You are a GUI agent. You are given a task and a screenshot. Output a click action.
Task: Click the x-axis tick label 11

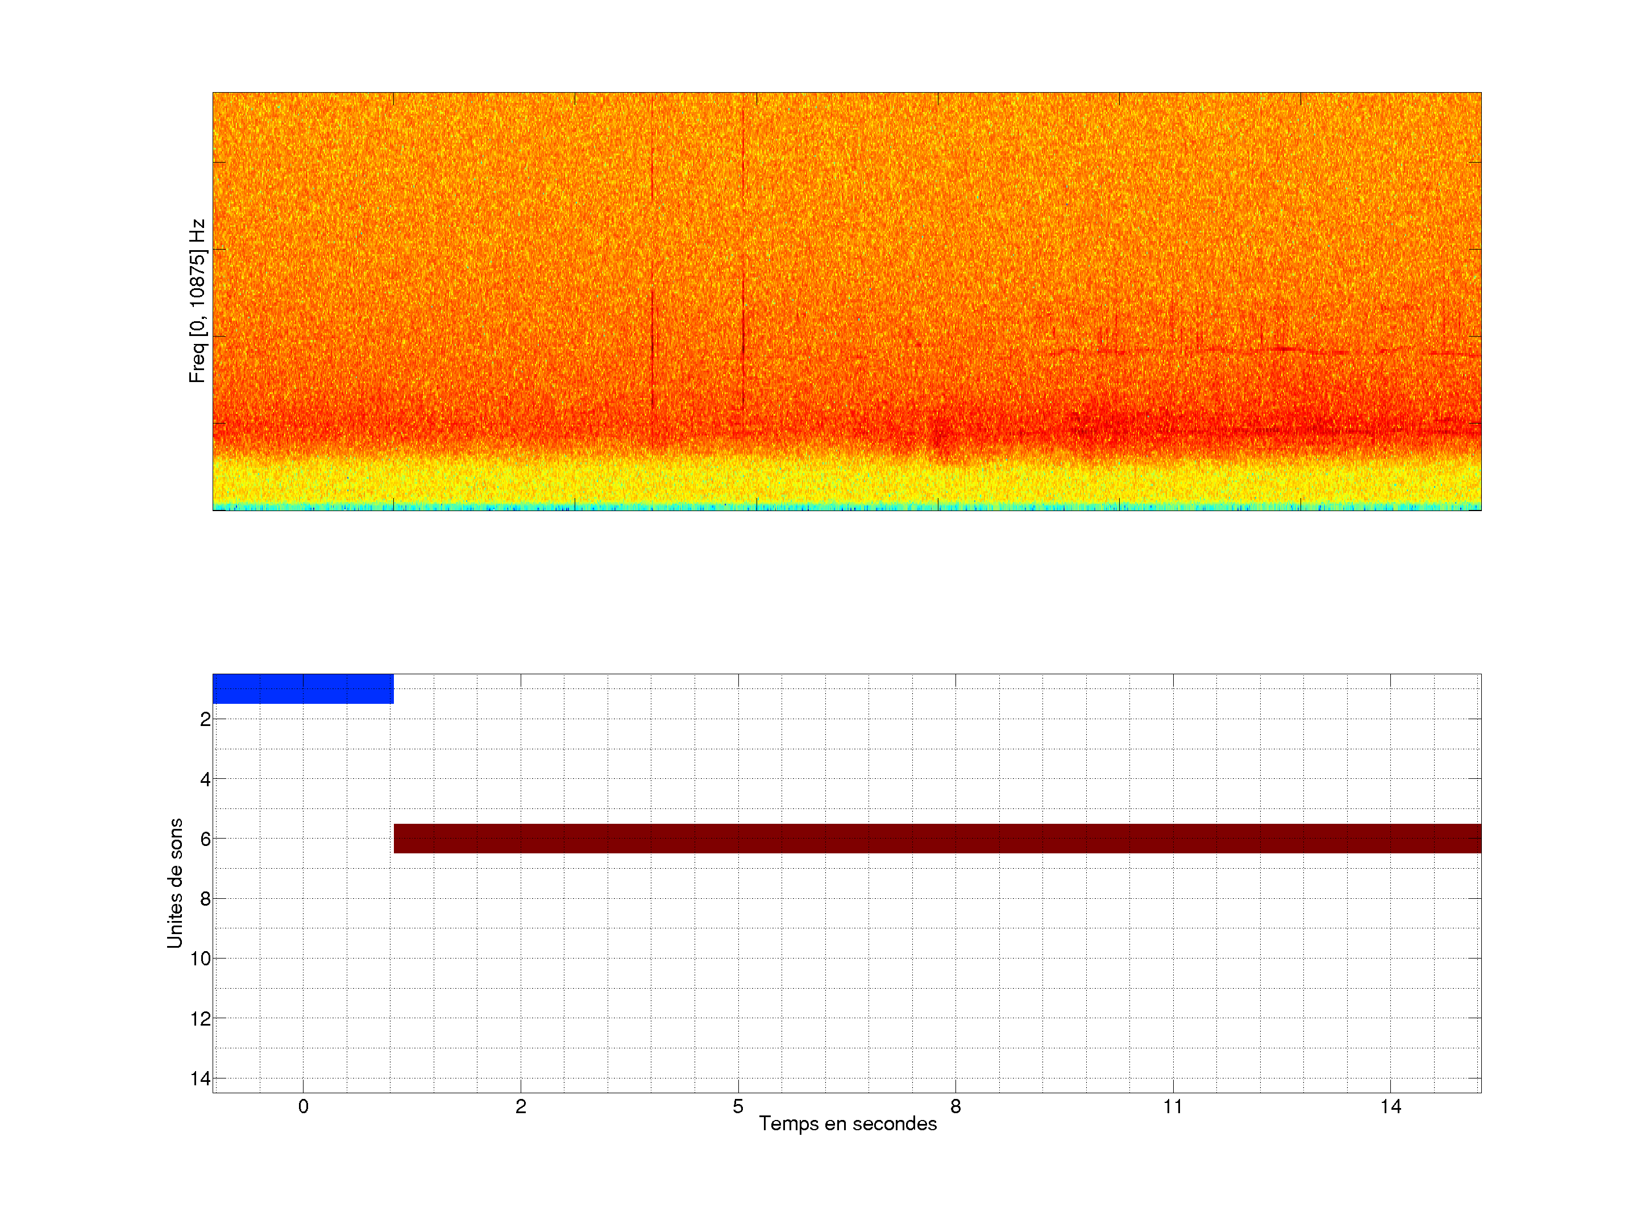[x=1172, y=1106]
